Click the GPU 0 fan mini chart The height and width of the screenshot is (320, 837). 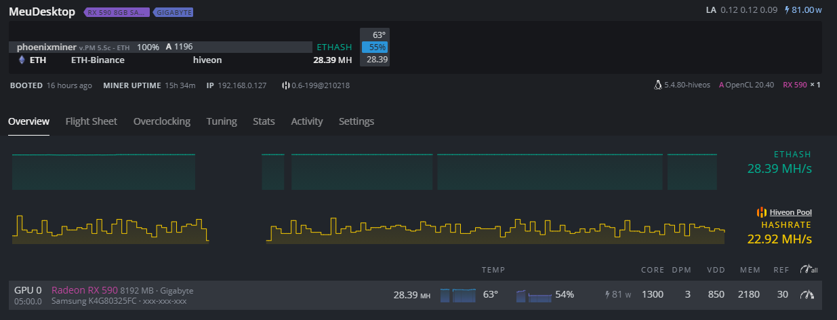point(534,296)
